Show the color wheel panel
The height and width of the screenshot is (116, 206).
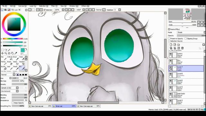(2, 10)
